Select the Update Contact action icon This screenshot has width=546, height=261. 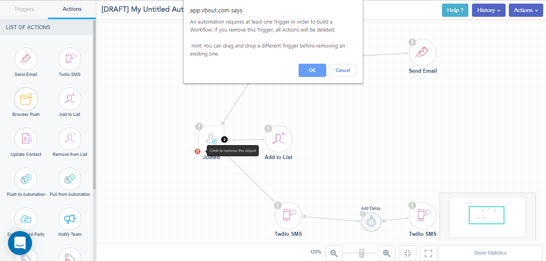point(26,139)
